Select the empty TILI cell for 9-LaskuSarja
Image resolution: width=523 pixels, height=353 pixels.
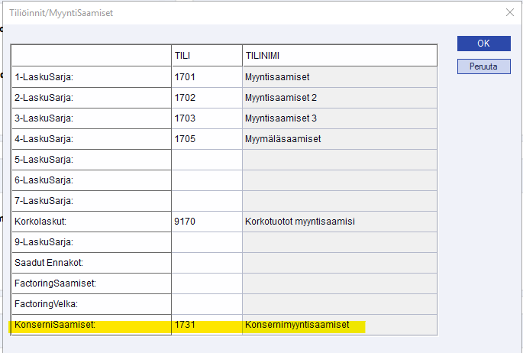pyautogui.click(x=205, y=242)
